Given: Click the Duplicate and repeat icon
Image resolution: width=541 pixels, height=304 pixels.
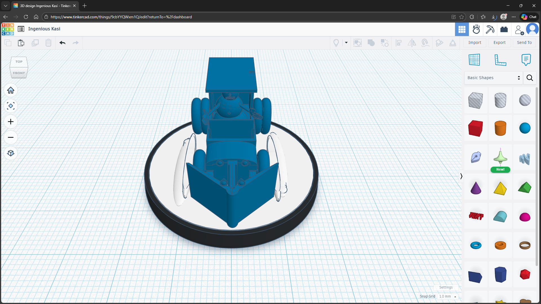Looking at the screenshot, I should click(35, 43).
